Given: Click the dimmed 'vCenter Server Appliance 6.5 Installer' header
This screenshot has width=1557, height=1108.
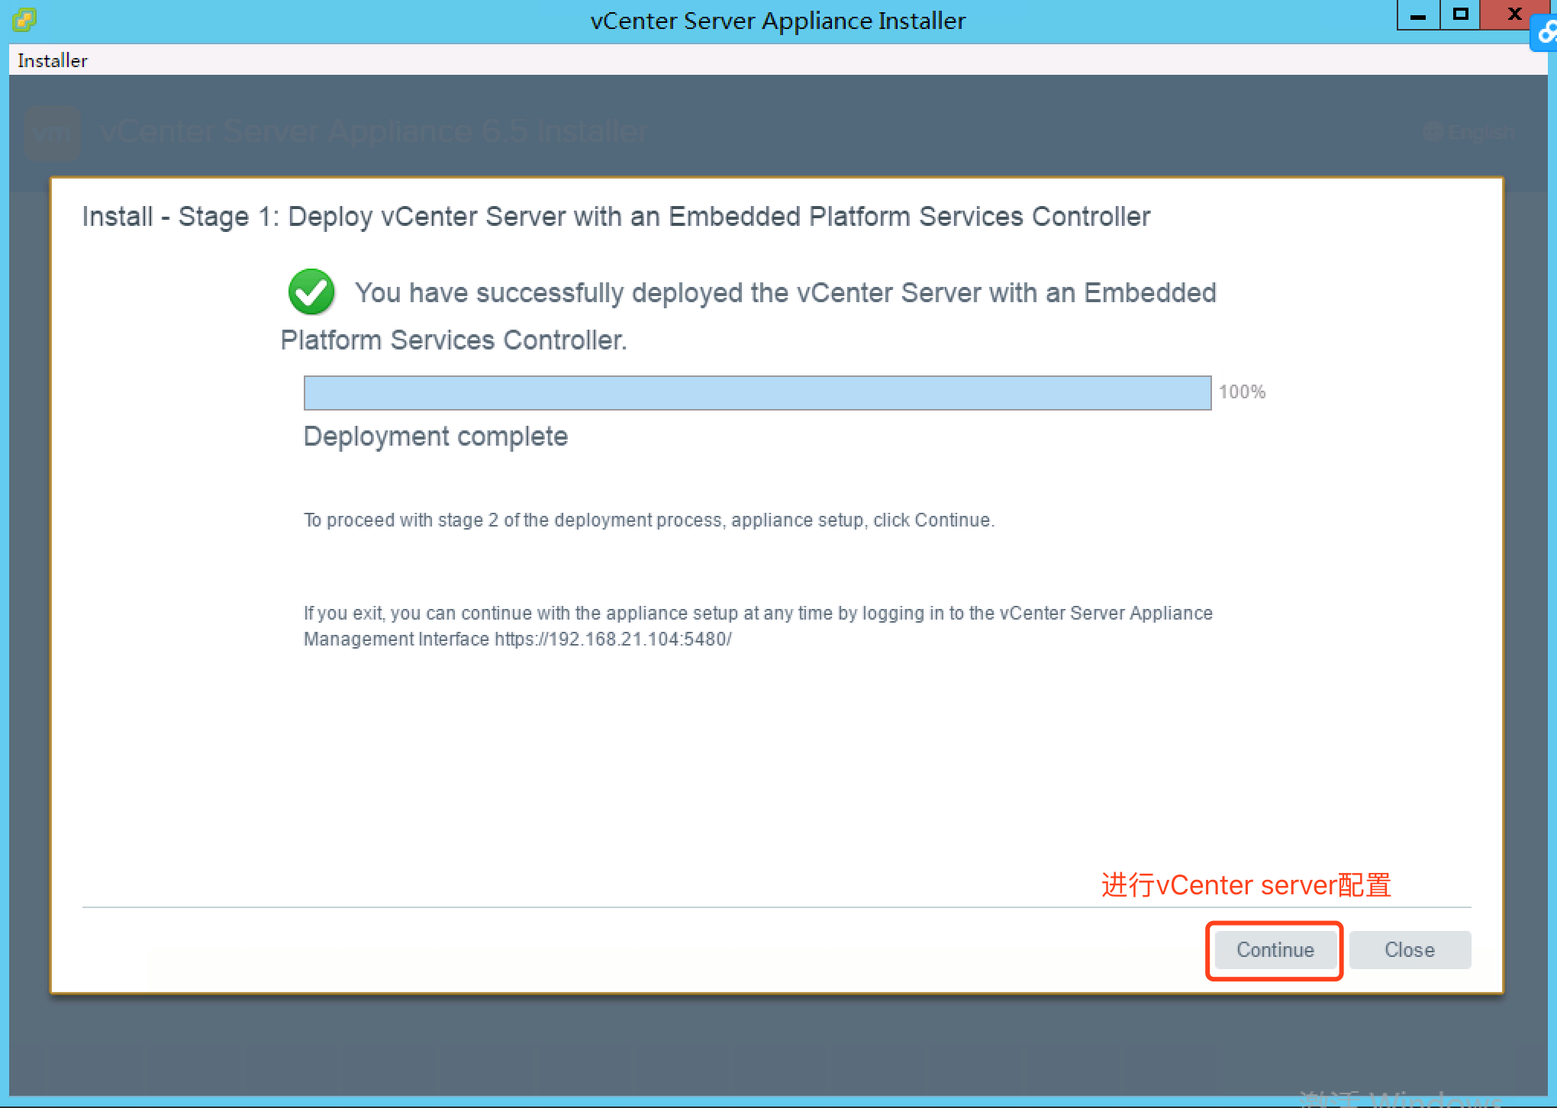Looking at the screenshot, I should click(374, 132).
